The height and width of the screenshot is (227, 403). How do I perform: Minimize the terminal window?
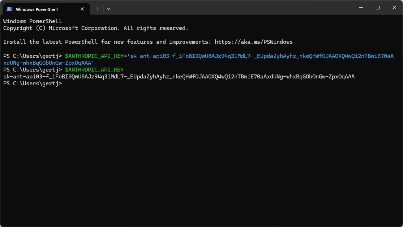361,8
